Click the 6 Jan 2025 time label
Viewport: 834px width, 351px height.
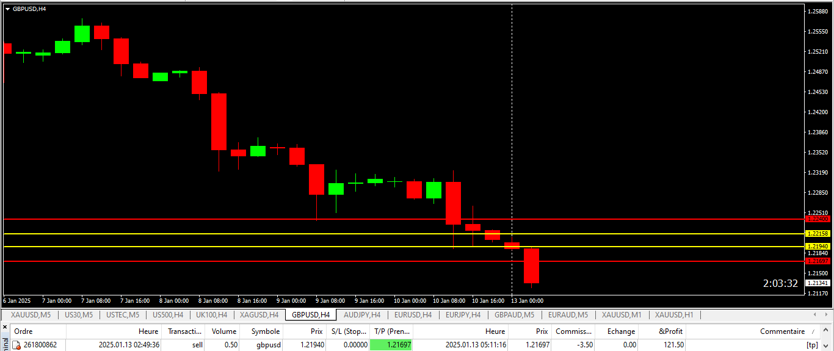[x=16, y=301]
